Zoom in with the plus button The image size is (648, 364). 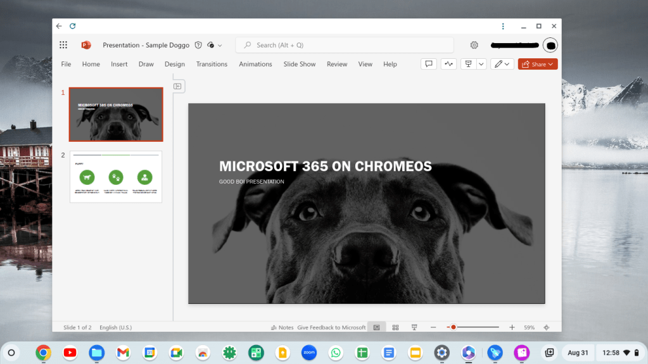click(x=512, y=327)
